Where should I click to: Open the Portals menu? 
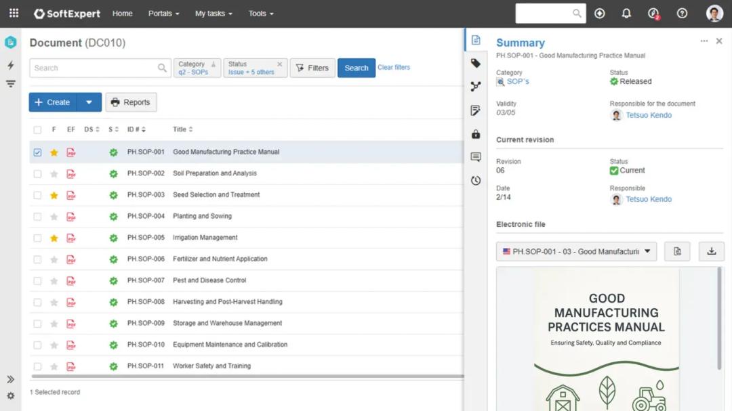(x=163, y=14)
